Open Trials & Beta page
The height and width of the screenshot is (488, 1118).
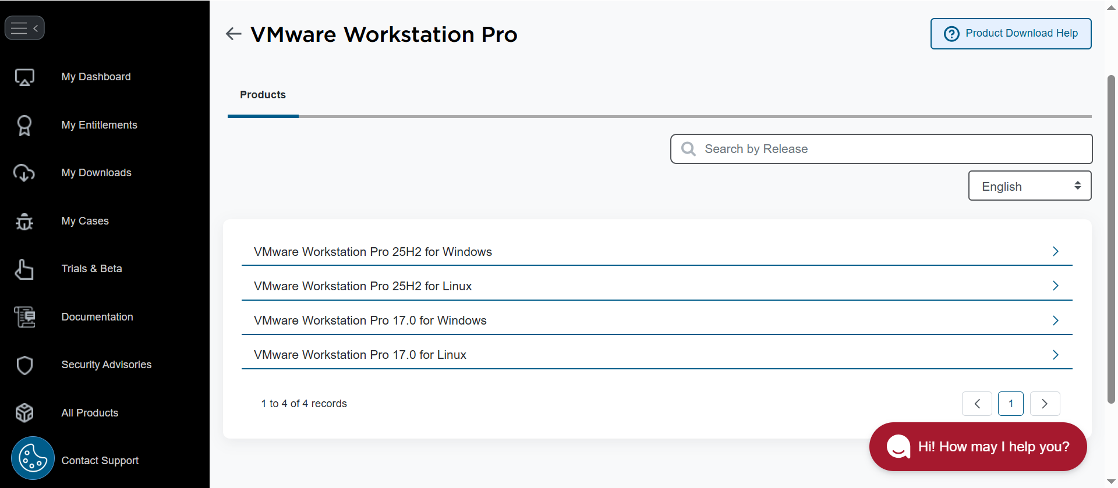(92, 269)
